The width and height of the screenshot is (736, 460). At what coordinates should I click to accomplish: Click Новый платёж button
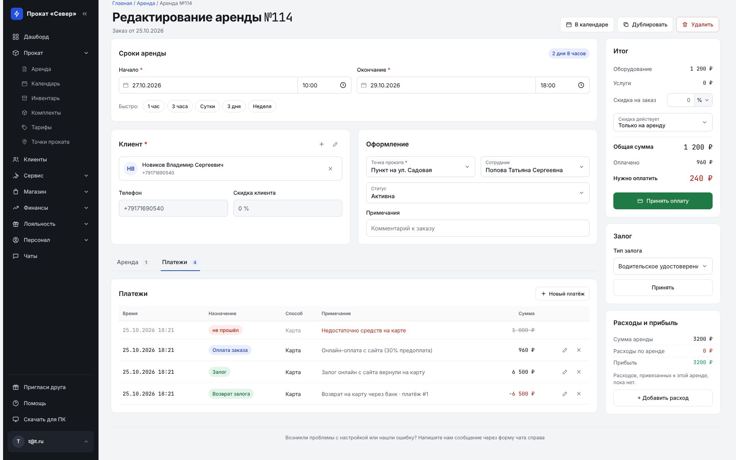pyautogui.click(x=562, y=294)
